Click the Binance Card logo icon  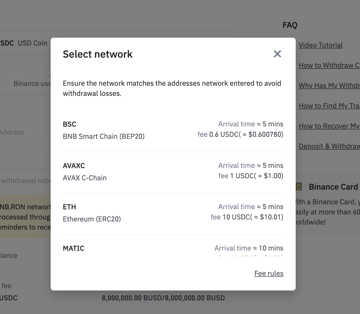click(299, 187)
